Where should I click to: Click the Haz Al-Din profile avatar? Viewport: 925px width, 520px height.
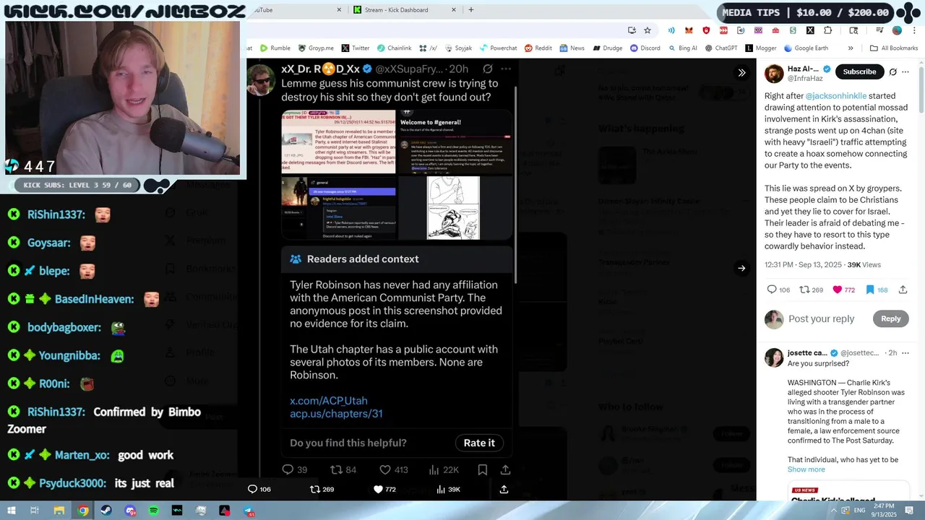click(774, 74)
